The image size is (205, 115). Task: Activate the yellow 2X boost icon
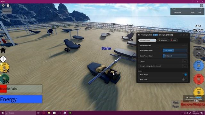(x=4, y=68)
